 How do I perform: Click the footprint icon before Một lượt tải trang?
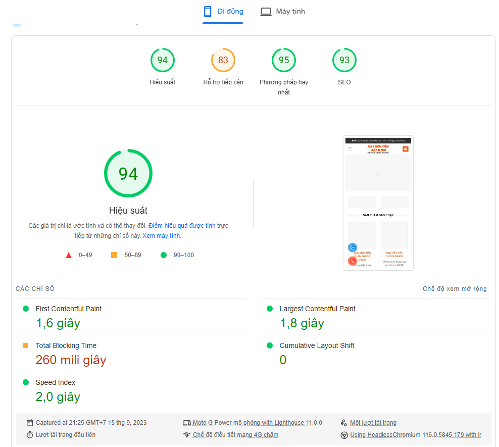click(344, 422)
